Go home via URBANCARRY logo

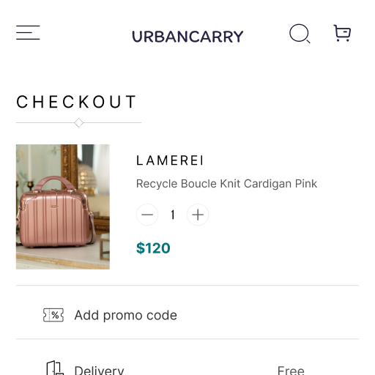(x=187, y=37)
